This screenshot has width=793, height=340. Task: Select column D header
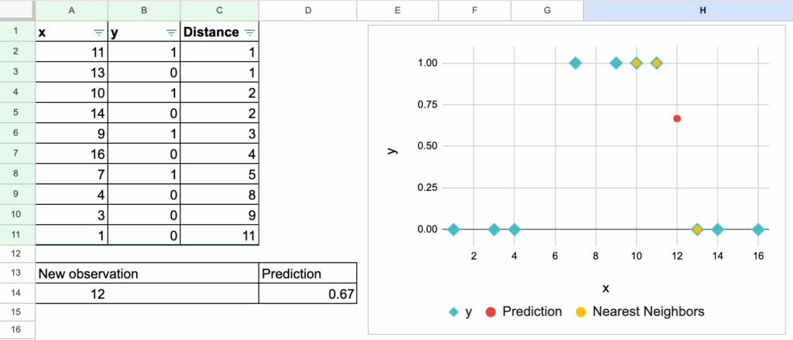point(308,11)
